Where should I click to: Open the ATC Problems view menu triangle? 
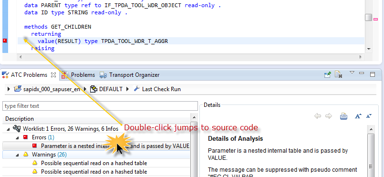pyautogui.click(x=352, y=73)
